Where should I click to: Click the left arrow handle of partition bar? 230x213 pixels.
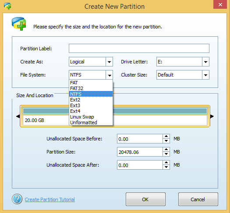(18, 116)
